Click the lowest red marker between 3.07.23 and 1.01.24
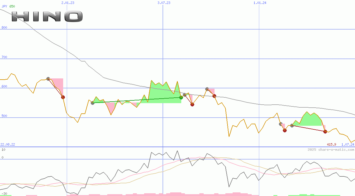355x196 pixels. [x=192, y=104]
